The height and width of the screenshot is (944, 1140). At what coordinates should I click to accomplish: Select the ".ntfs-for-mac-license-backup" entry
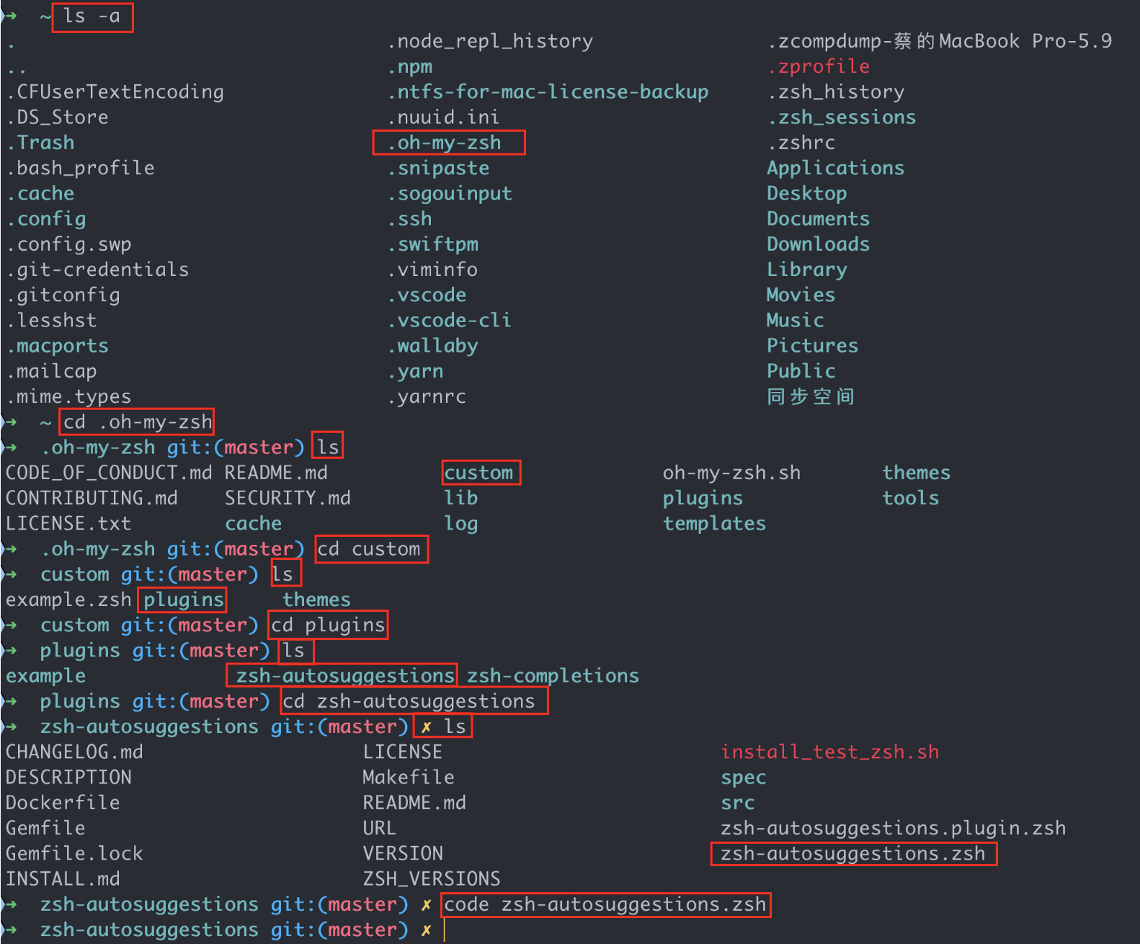tap(548, 92)
